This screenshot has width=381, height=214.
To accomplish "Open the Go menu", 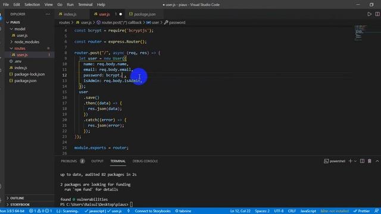I will (x=60, y=5).
